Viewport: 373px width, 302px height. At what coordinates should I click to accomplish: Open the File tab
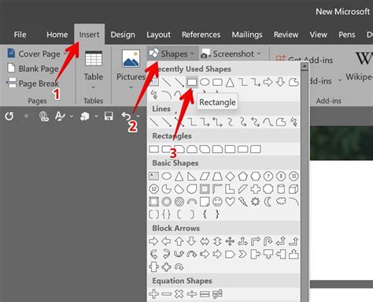click(x=20, y=35)
